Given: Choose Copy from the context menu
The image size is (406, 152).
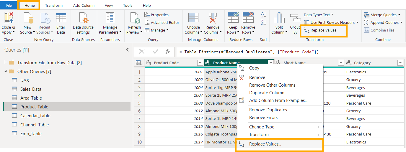Looking at the screenshot, I should point(254,68).
